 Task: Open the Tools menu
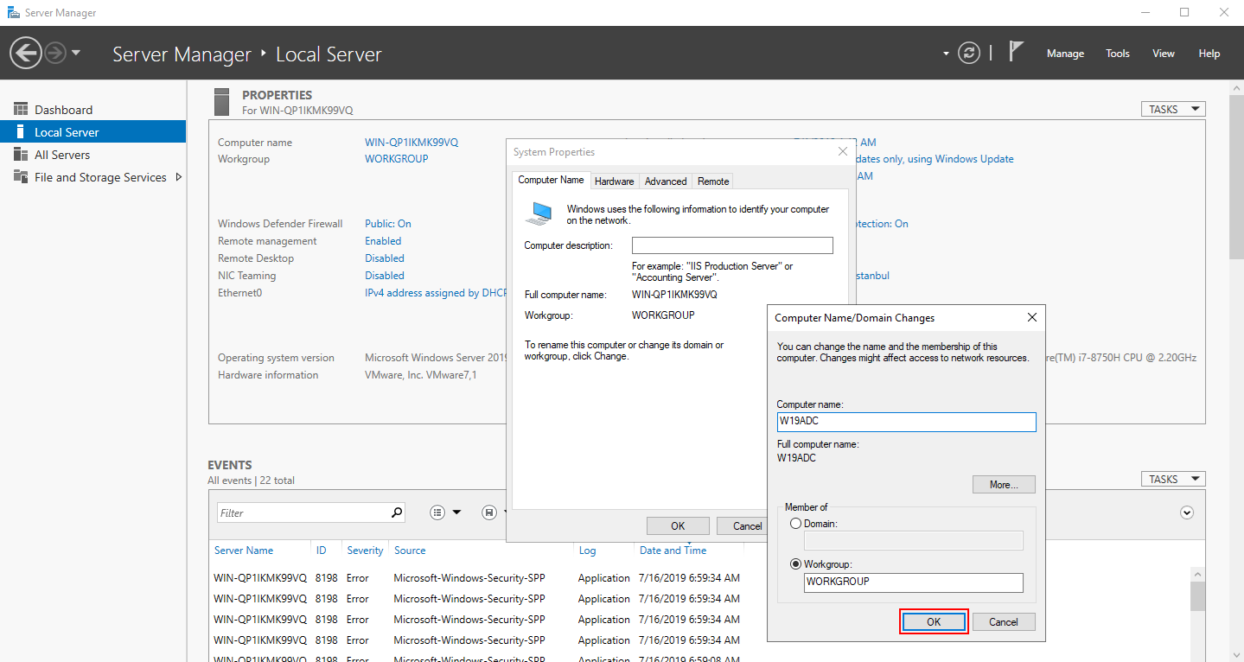1118,54
